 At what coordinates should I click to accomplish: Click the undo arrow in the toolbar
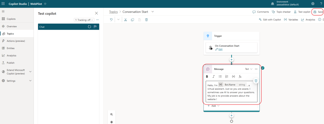tap(111, 20)
